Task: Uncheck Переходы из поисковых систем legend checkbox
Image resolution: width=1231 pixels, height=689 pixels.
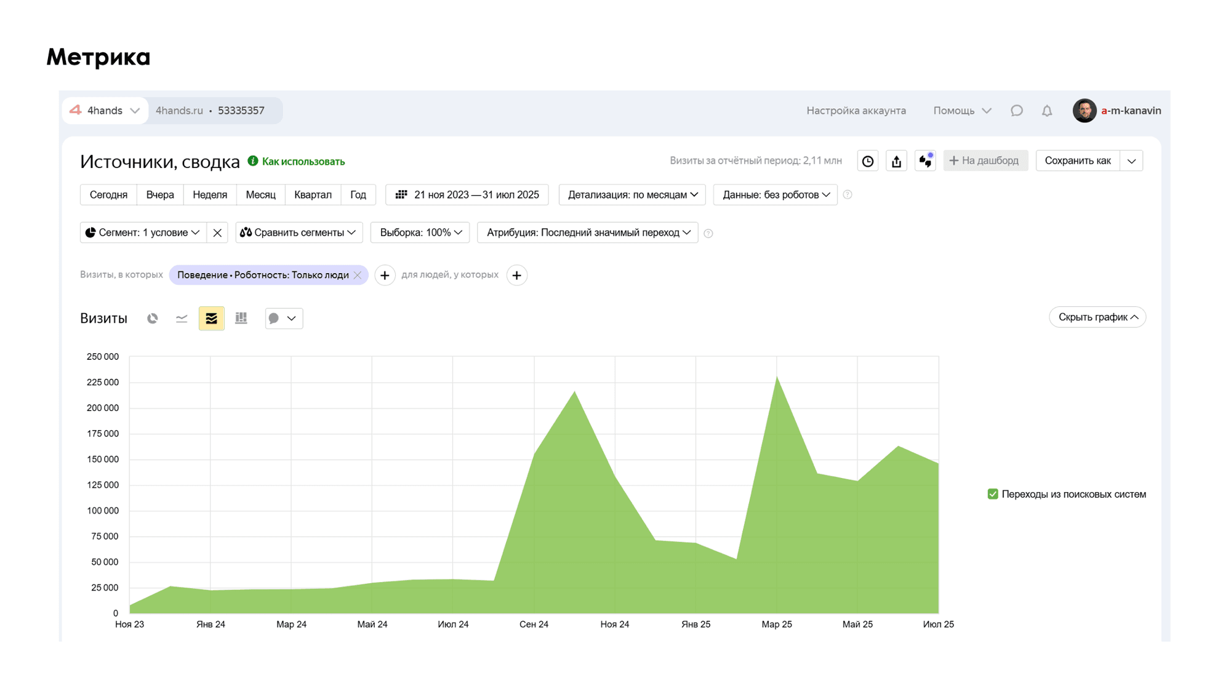Action: 993,494
